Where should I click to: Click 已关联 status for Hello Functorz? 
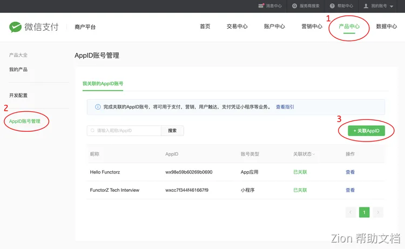(x=300, y=172)
